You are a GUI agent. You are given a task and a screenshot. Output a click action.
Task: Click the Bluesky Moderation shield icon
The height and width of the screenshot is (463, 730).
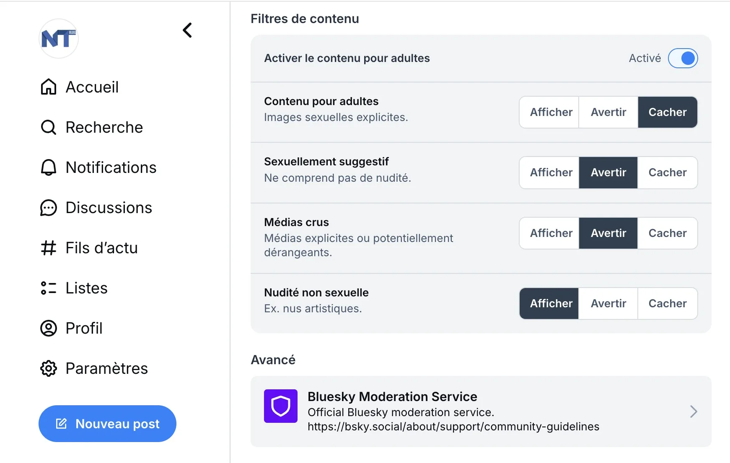point(281,406)
